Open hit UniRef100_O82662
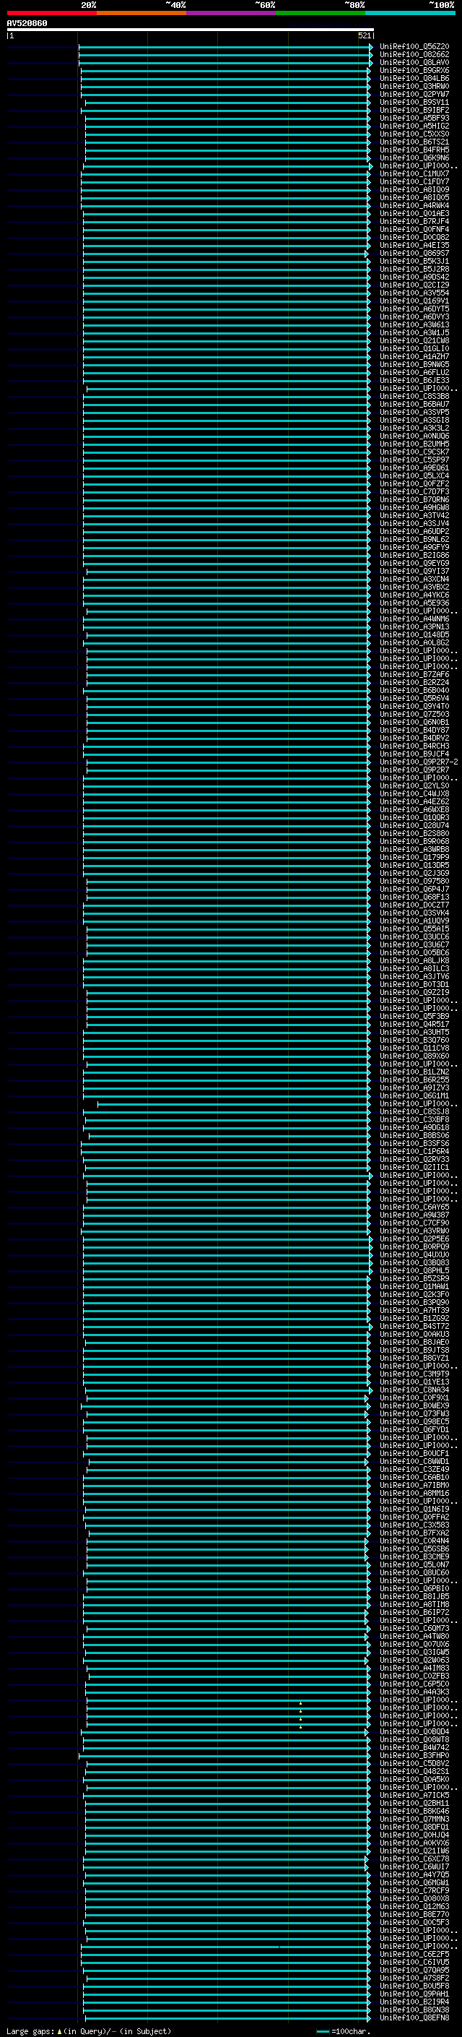Viewport: 462px width, 2037px height. 414,55
